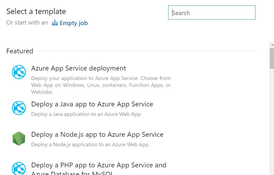Click the PHP app template globe icon

[19, 168]
